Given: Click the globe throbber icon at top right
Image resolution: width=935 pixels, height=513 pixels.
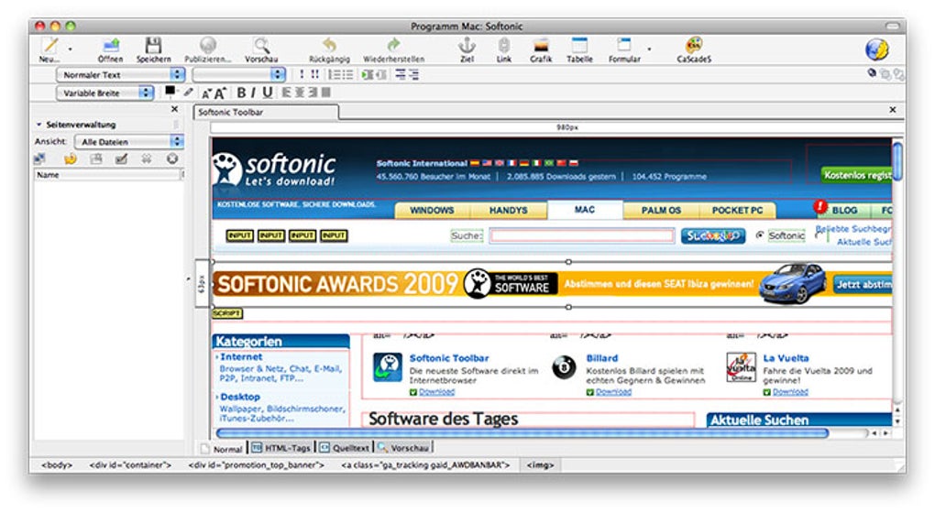Looking at the screenshot, I should [876, 49].
